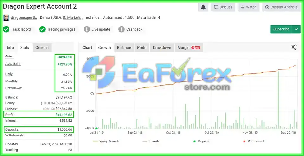Toggle the Withdrawal legend marker

254,141
